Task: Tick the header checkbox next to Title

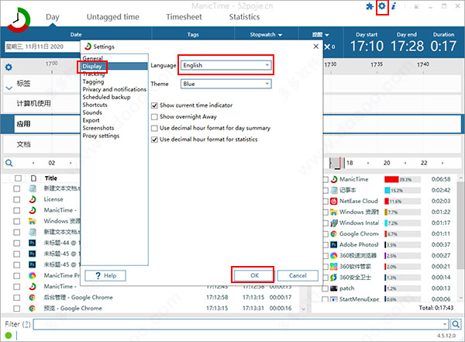Action: [x=18, y=178]
